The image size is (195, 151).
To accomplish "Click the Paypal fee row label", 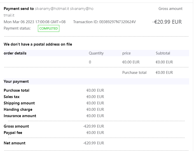I will tap(13, 133).
